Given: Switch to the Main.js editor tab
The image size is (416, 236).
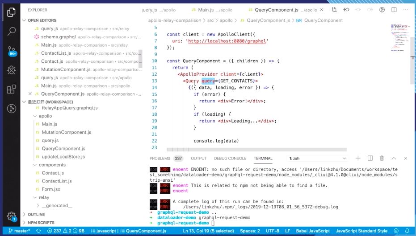Looking at the screenshot, I should (x=206, y=10).
